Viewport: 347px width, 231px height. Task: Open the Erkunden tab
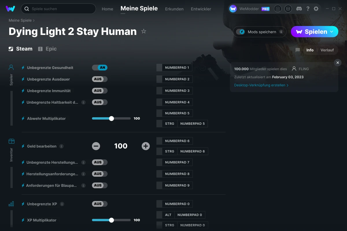(174, 9)
